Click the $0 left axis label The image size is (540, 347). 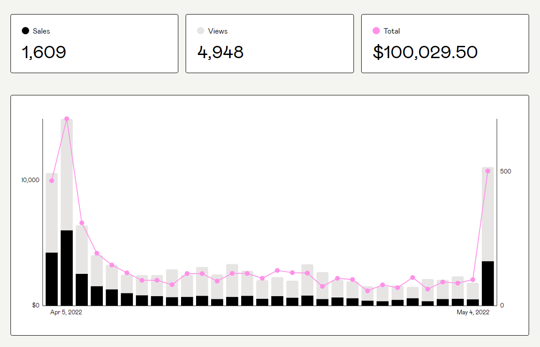[x=35, y=305]
